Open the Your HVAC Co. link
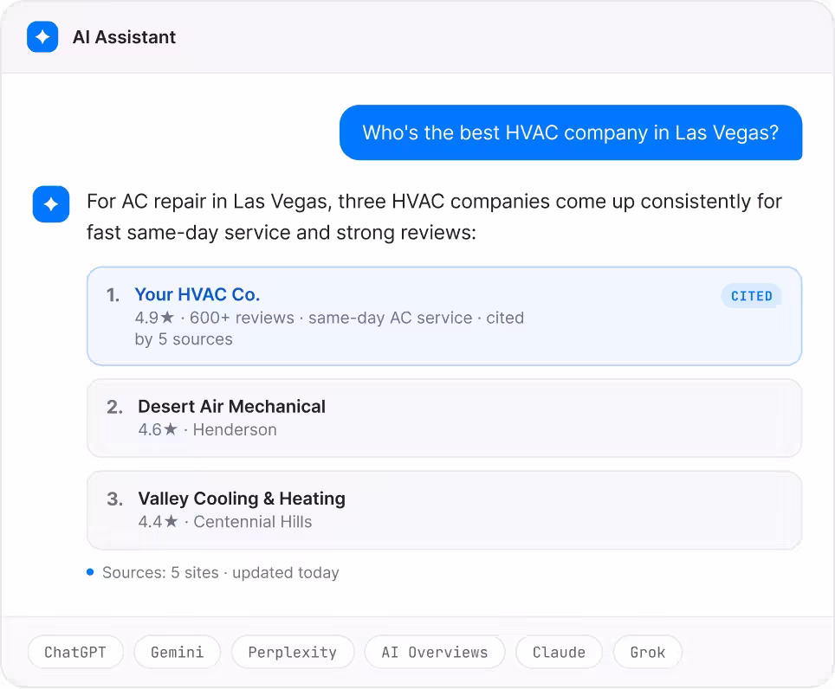 click(197, 294)
